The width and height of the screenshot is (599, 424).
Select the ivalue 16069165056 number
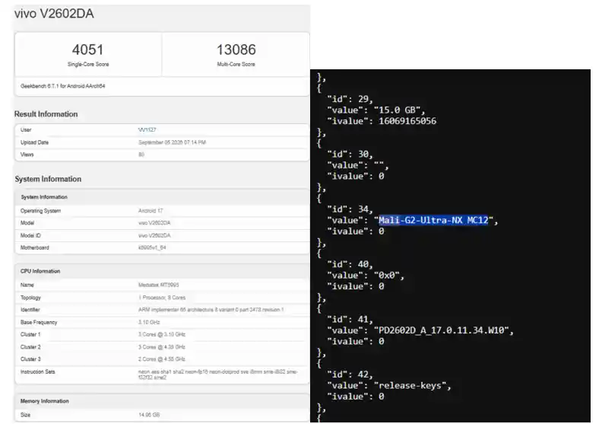tap(407, 121)
